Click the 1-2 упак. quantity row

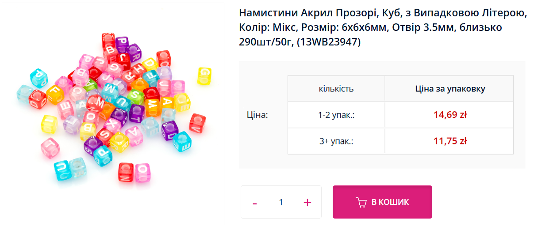click(x=336, y=115)
